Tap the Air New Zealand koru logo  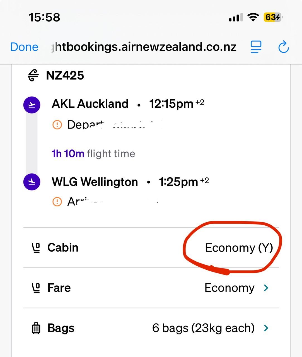pyautogui.click(x=33, y=75)
